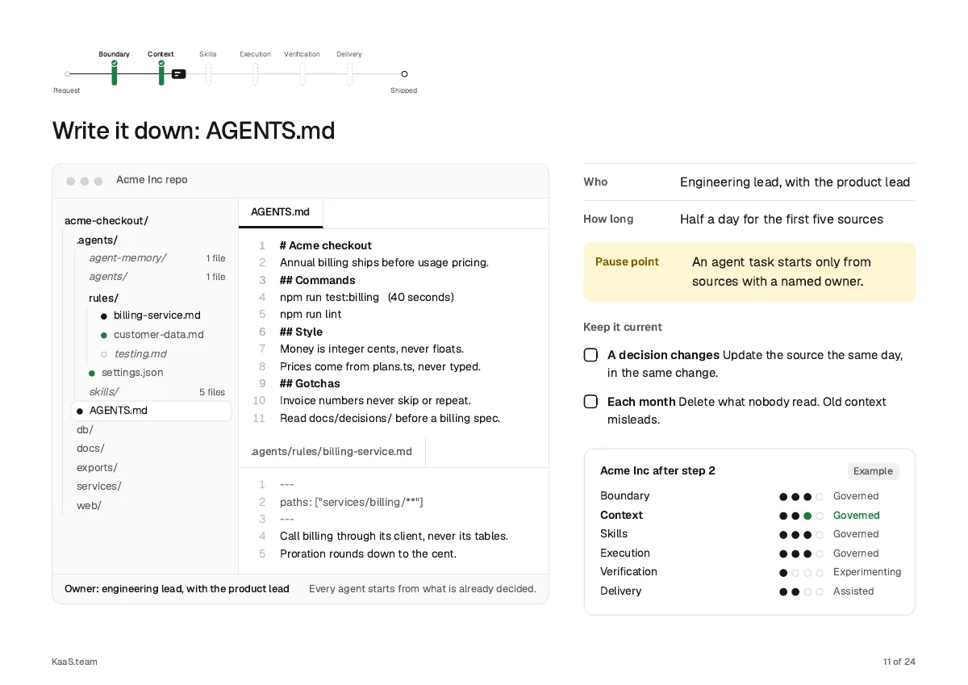The image size is (968, 685).
Task: Expand the exports/ folder
Action: click(x=97, y=468)
